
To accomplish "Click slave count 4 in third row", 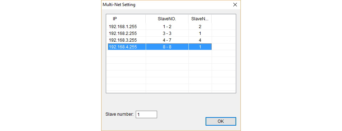I will pos(200,40).
